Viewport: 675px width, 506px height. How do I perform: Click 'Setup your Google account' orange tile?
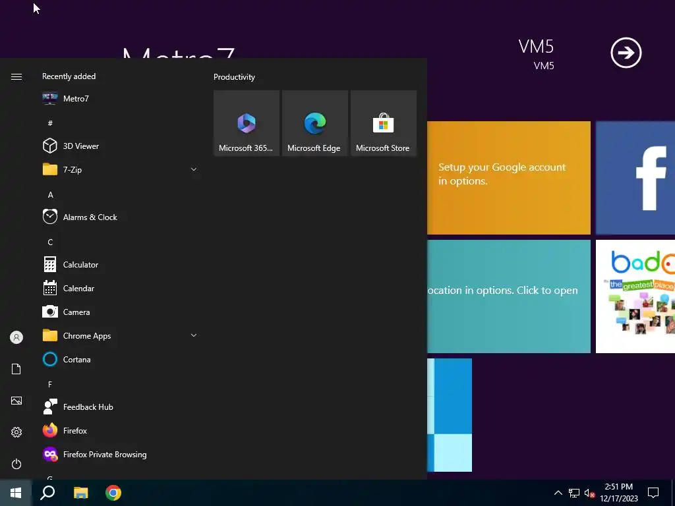(509, 178)
